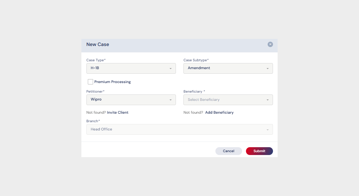
Task: Click the Head Office value in Branch
Action: coord(101,129)
